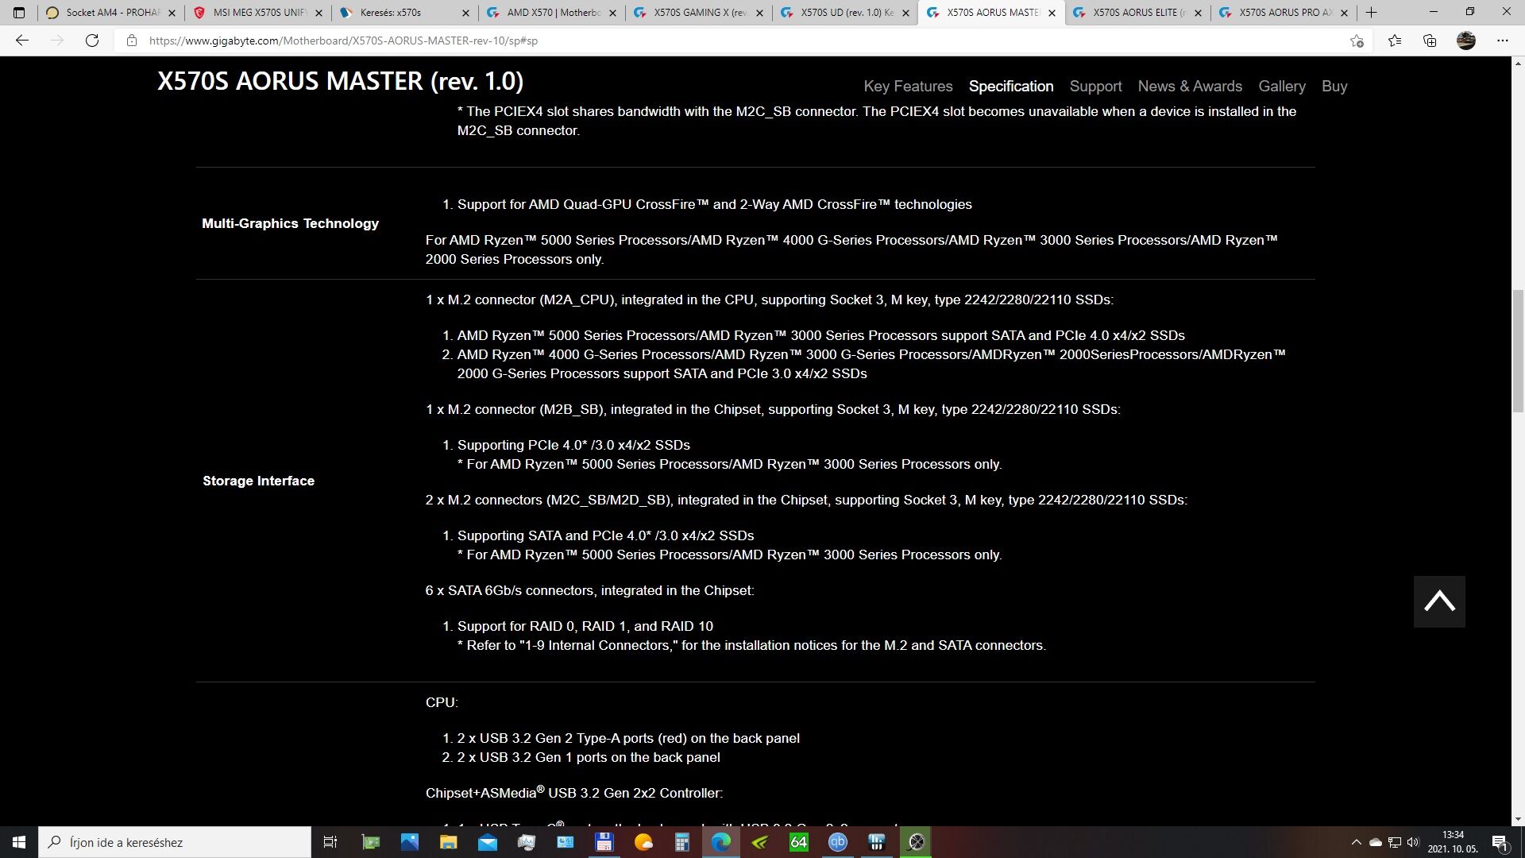
Task: Add this page to favorites
Action: coord(1357,41)
